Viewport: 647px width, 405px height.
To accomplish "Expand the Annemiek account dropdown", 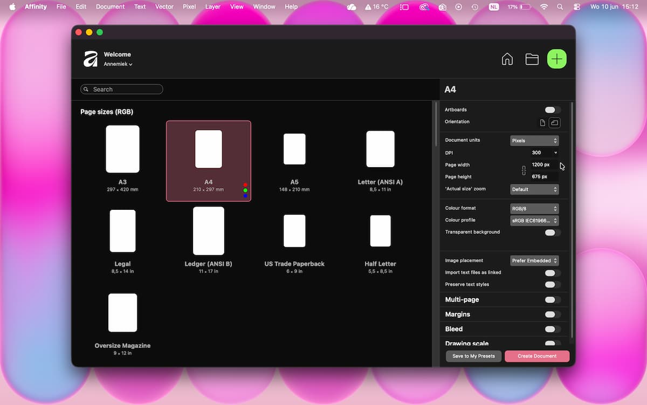I will click(118, 64).
